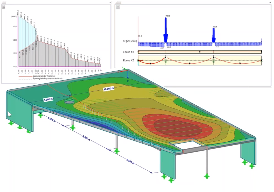Select the blue Z axis of the coordinate gizmo
274x192 pixels.
click(x=128, y=74)
